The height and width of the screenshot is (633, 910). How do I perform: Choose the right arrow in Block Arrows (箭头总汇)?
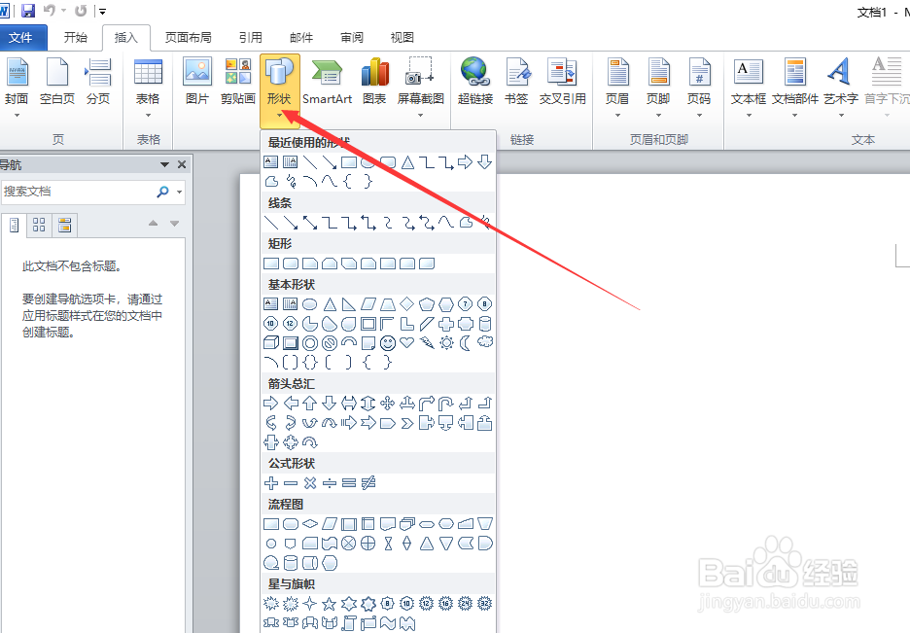(x=271, y=404)
